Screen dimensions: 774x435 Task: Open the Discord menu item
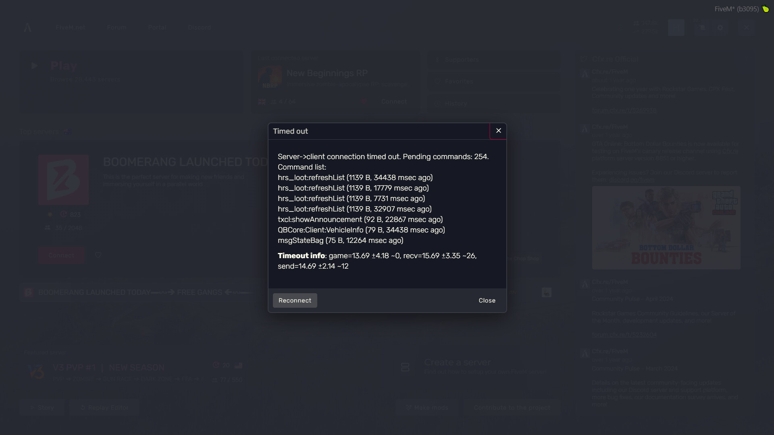[199, 27]
